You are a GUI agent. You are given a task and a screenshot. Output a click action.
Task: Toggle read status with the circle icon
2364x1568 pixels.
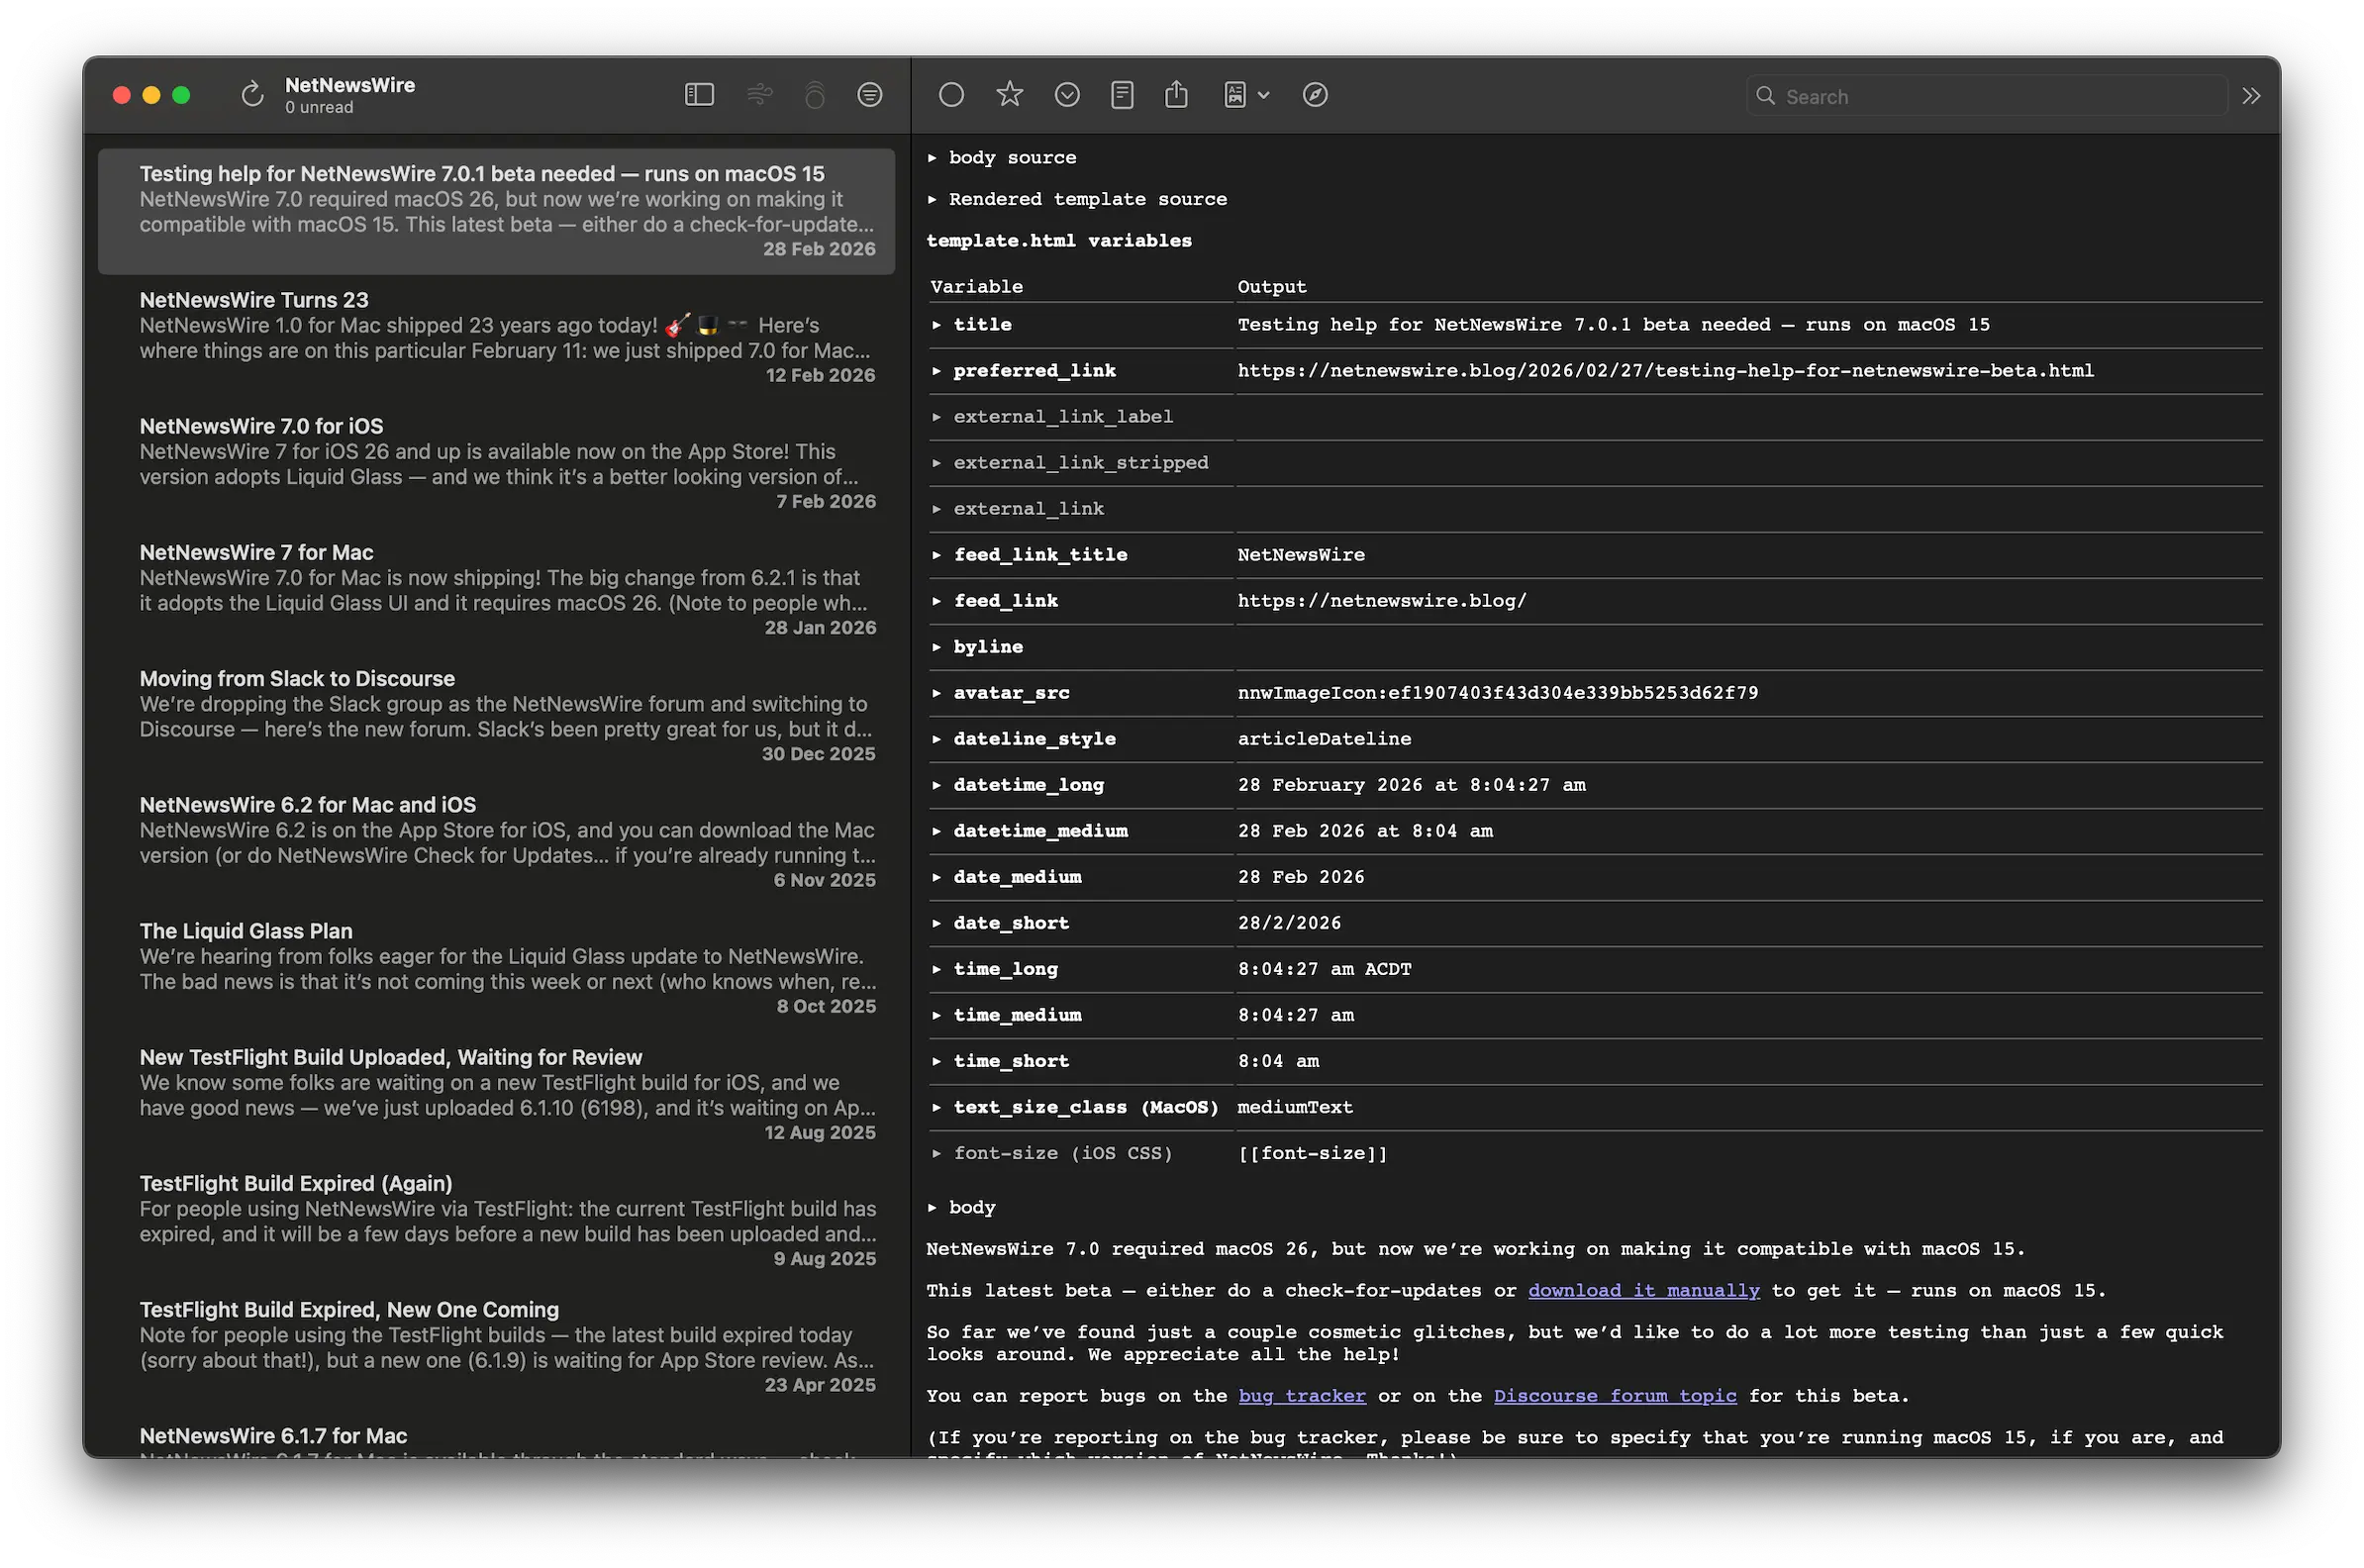[951, 94]
